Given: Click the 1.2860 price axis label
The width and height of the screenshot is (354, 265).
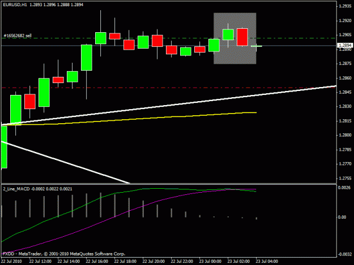Looking at the screenshot, I should tap(345, 78).
